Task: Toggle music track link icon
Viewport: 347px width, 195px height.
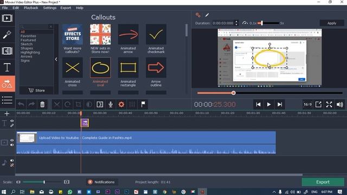Action: pos(12,165)
